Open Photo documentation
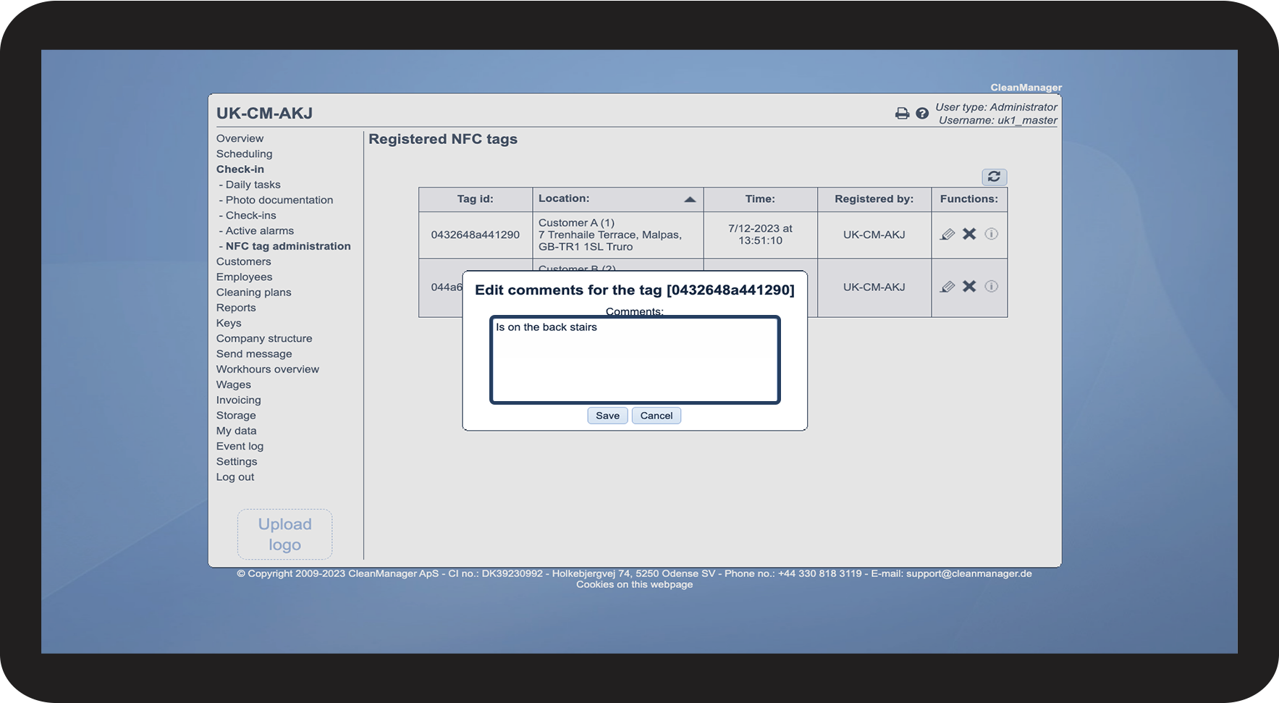This screenshot has width=1279, height=703. [279, 200]
